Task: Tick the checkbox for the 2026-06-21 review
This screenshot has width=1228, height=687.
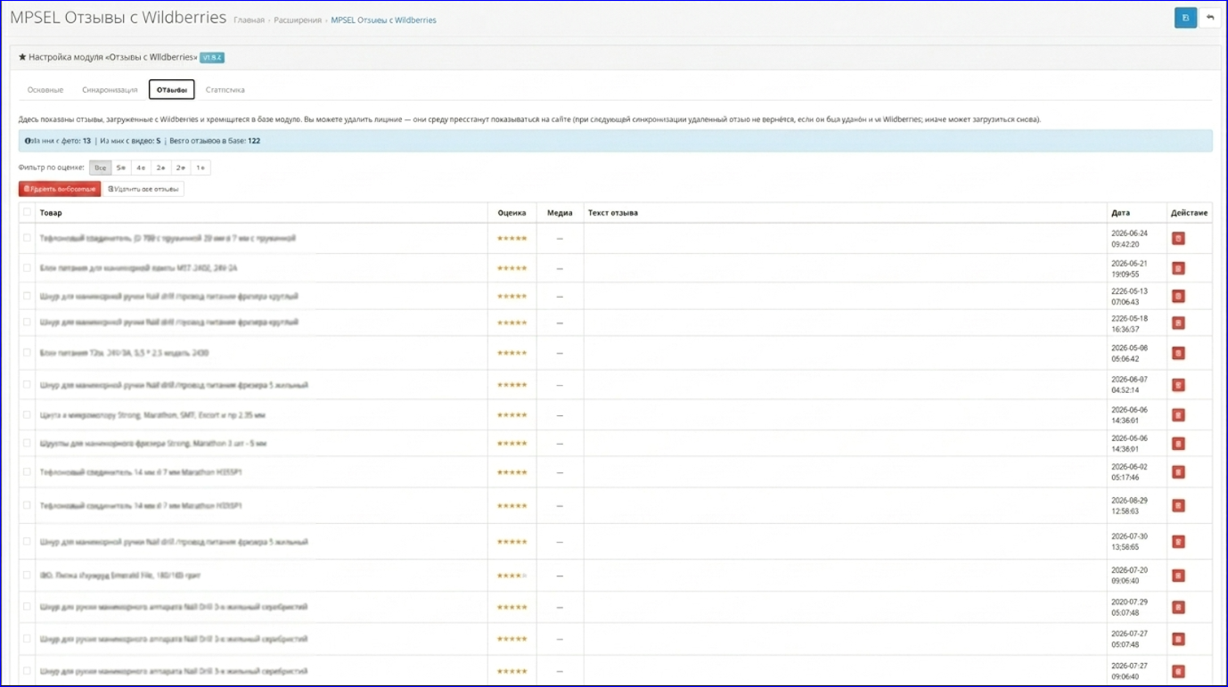Action: pyautogui.click(x=27, y=267)
